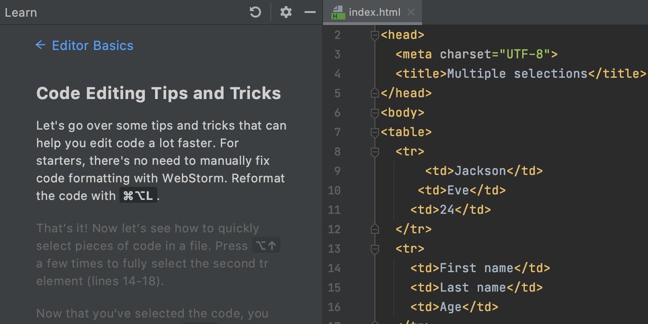Open Learn panel settings gear
Screen dimensions: 648x324
286,12
